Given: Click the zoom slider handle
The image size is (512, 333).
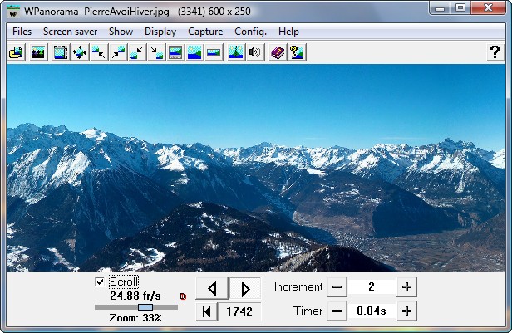Looking at the screenshot, I should tap(145, 307).
